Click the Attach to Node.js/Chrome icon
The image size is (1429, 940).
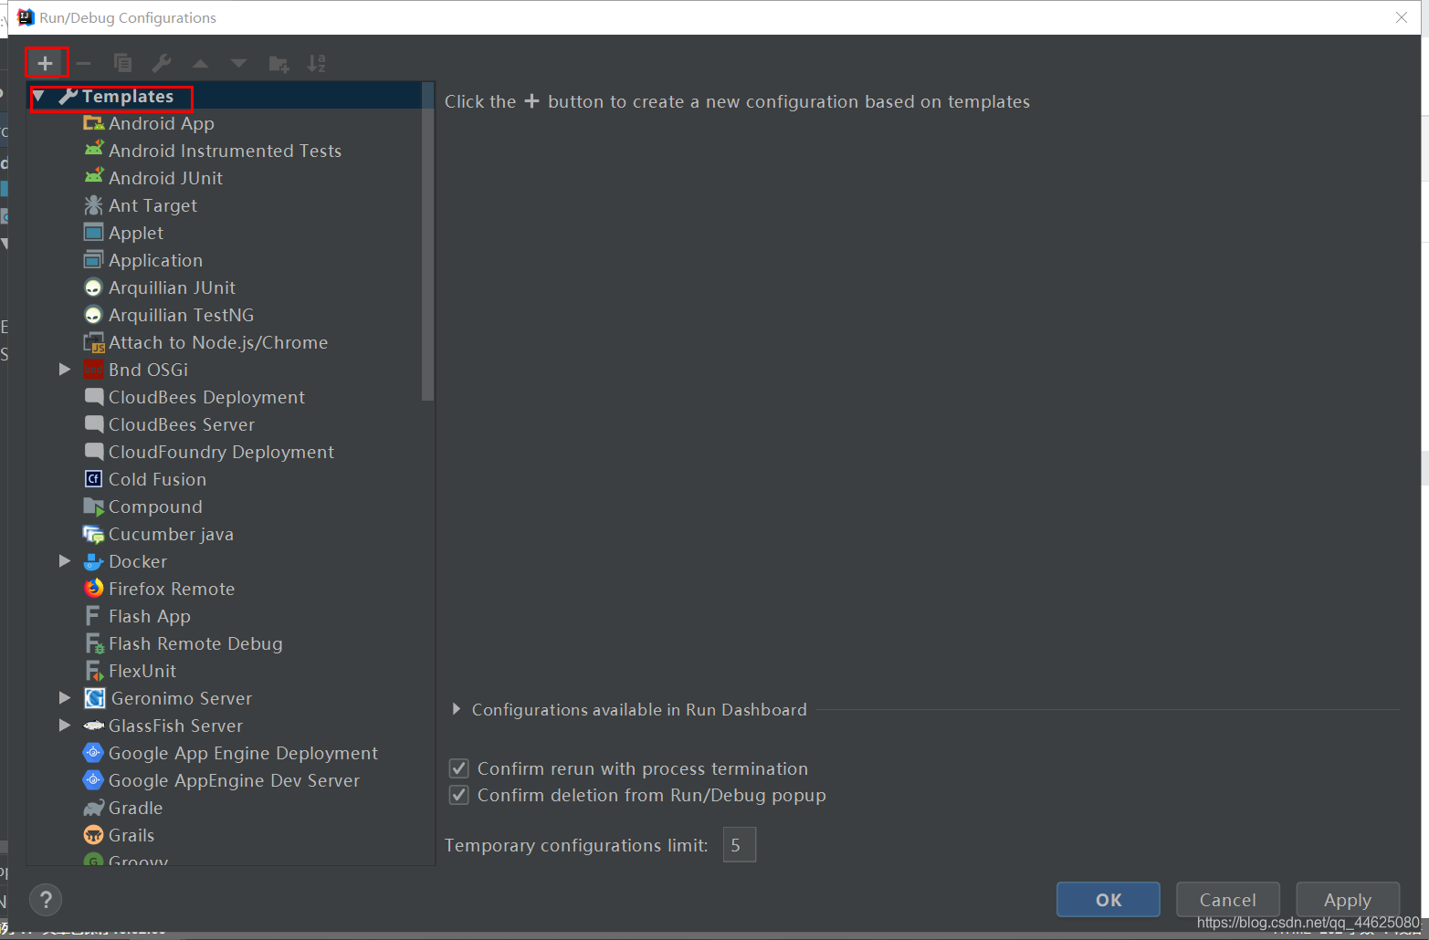[x=94, y=342]
